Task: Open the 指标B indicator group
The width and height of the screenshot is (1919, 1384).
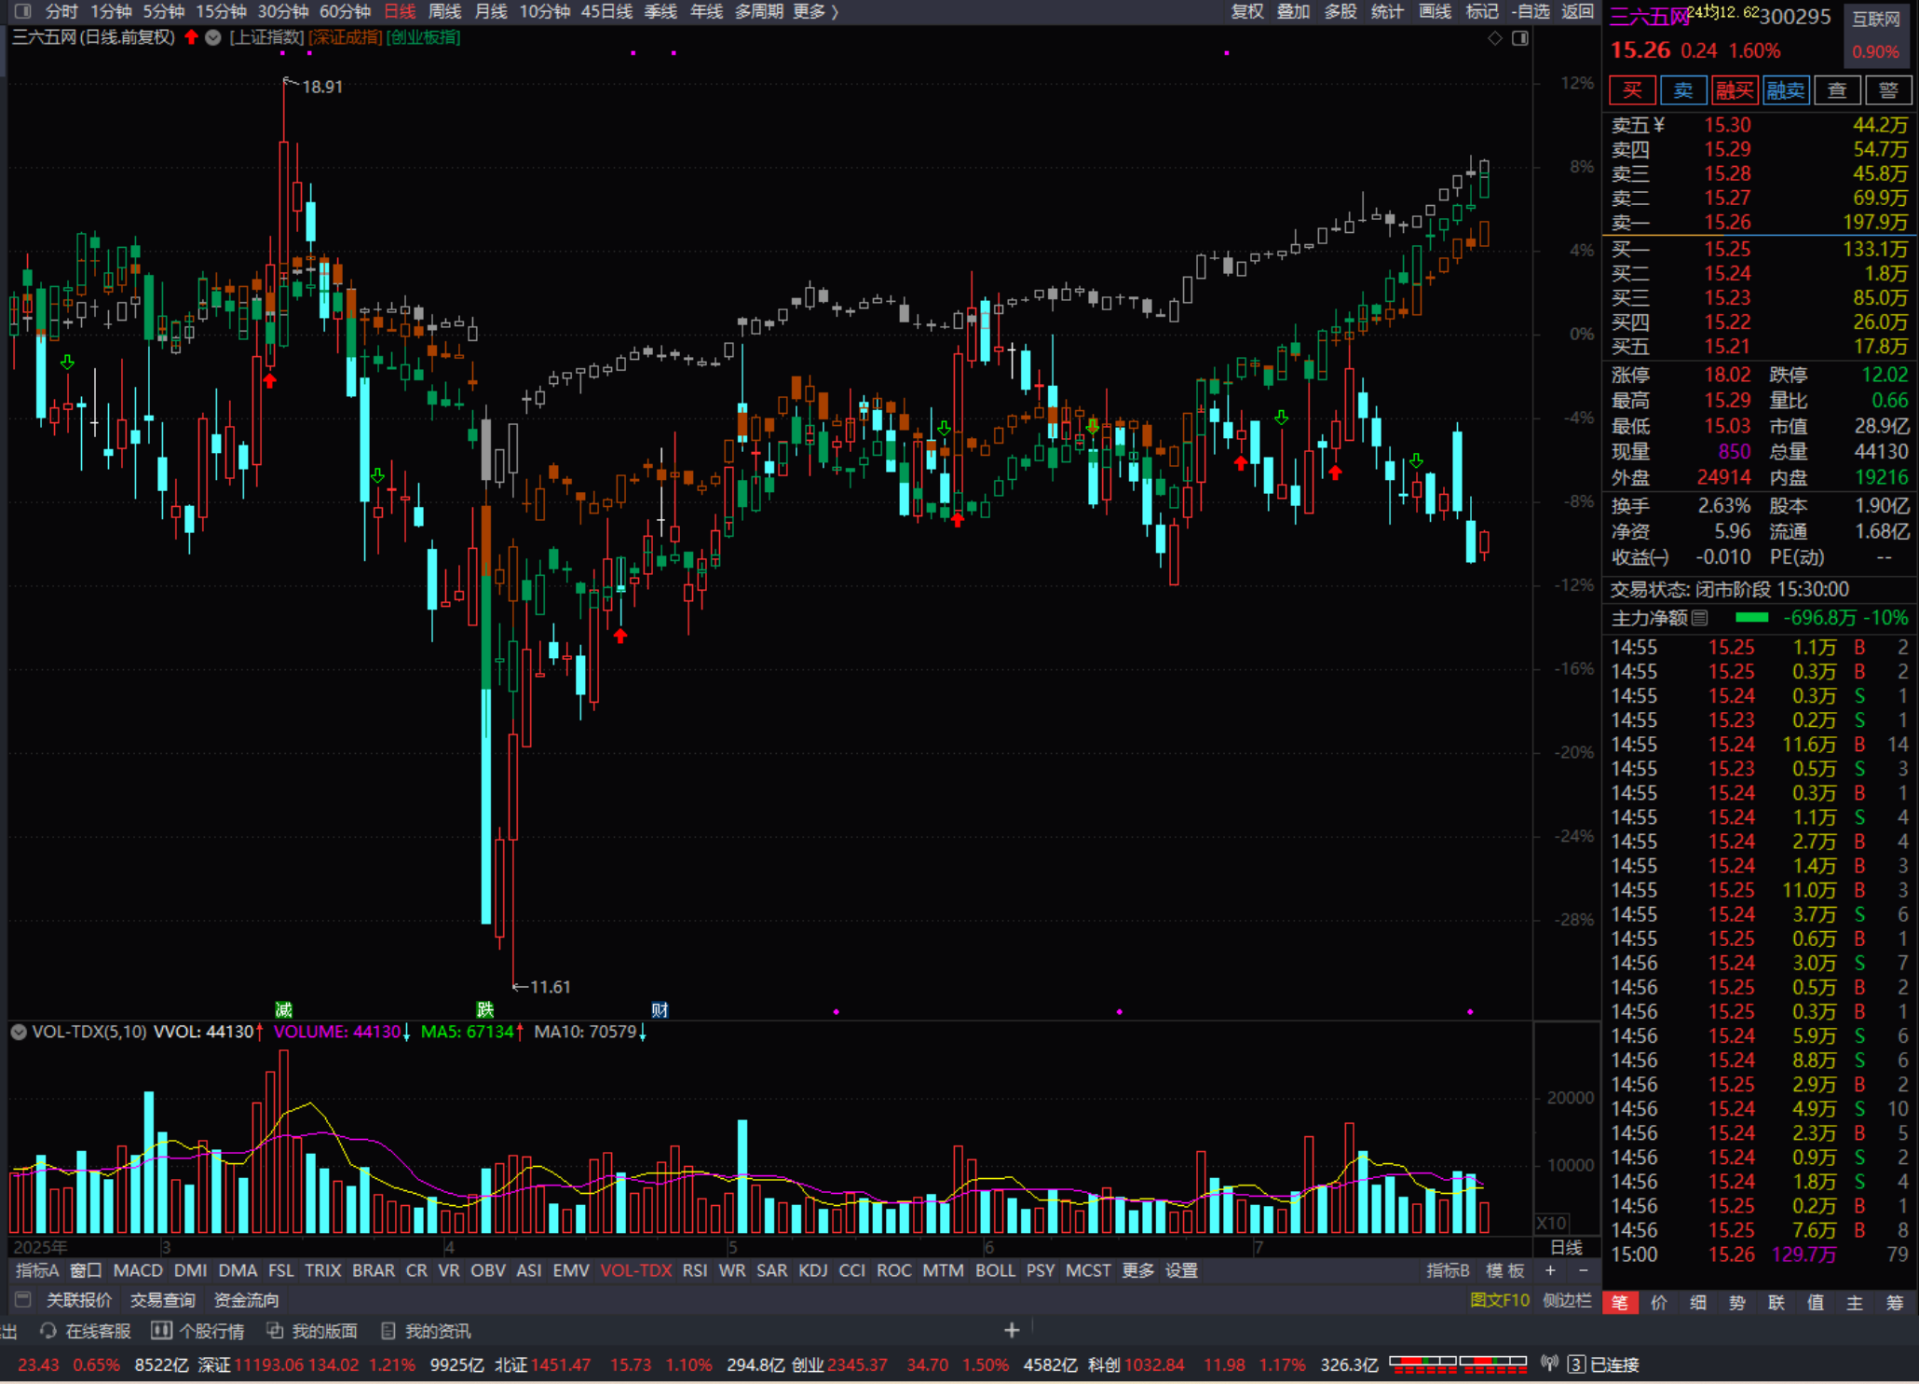Action: (1448, 1270)
